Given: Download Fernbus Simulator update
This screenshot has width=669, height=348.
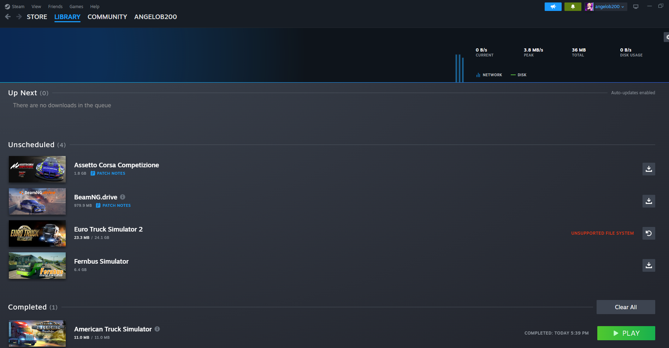Looking at the screenshot, I should point(649,265).
